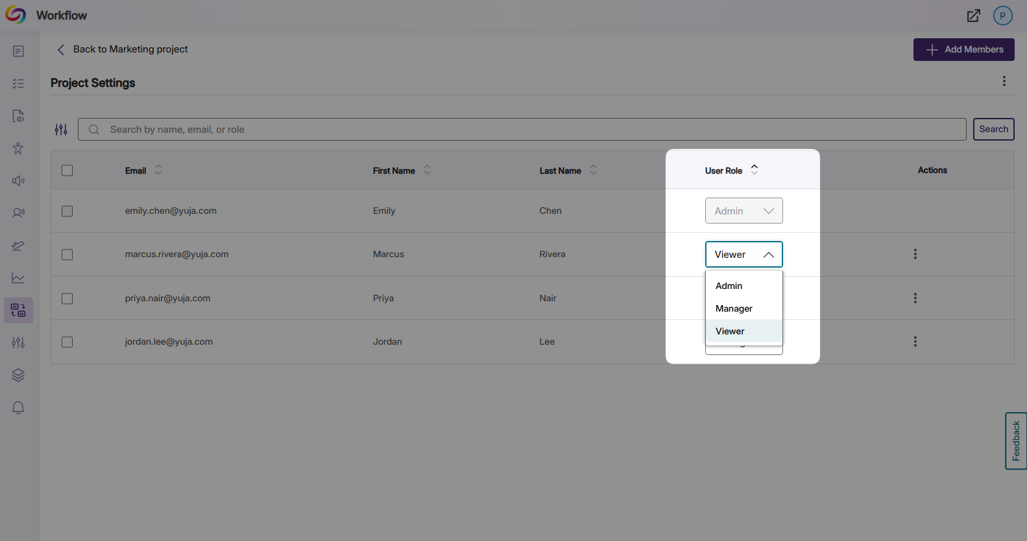Open Project Settings three-dot options menu
This screenshot has height=541, width=1027.
point(1004,81)
